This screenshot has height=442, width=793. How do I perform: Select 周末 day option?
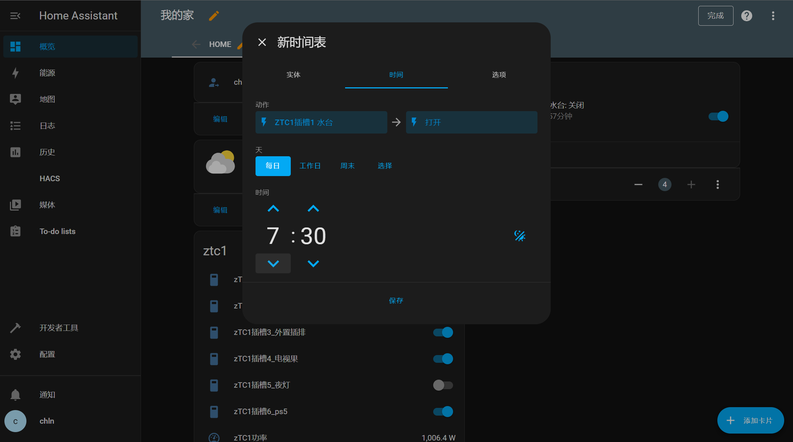point(348,166)
